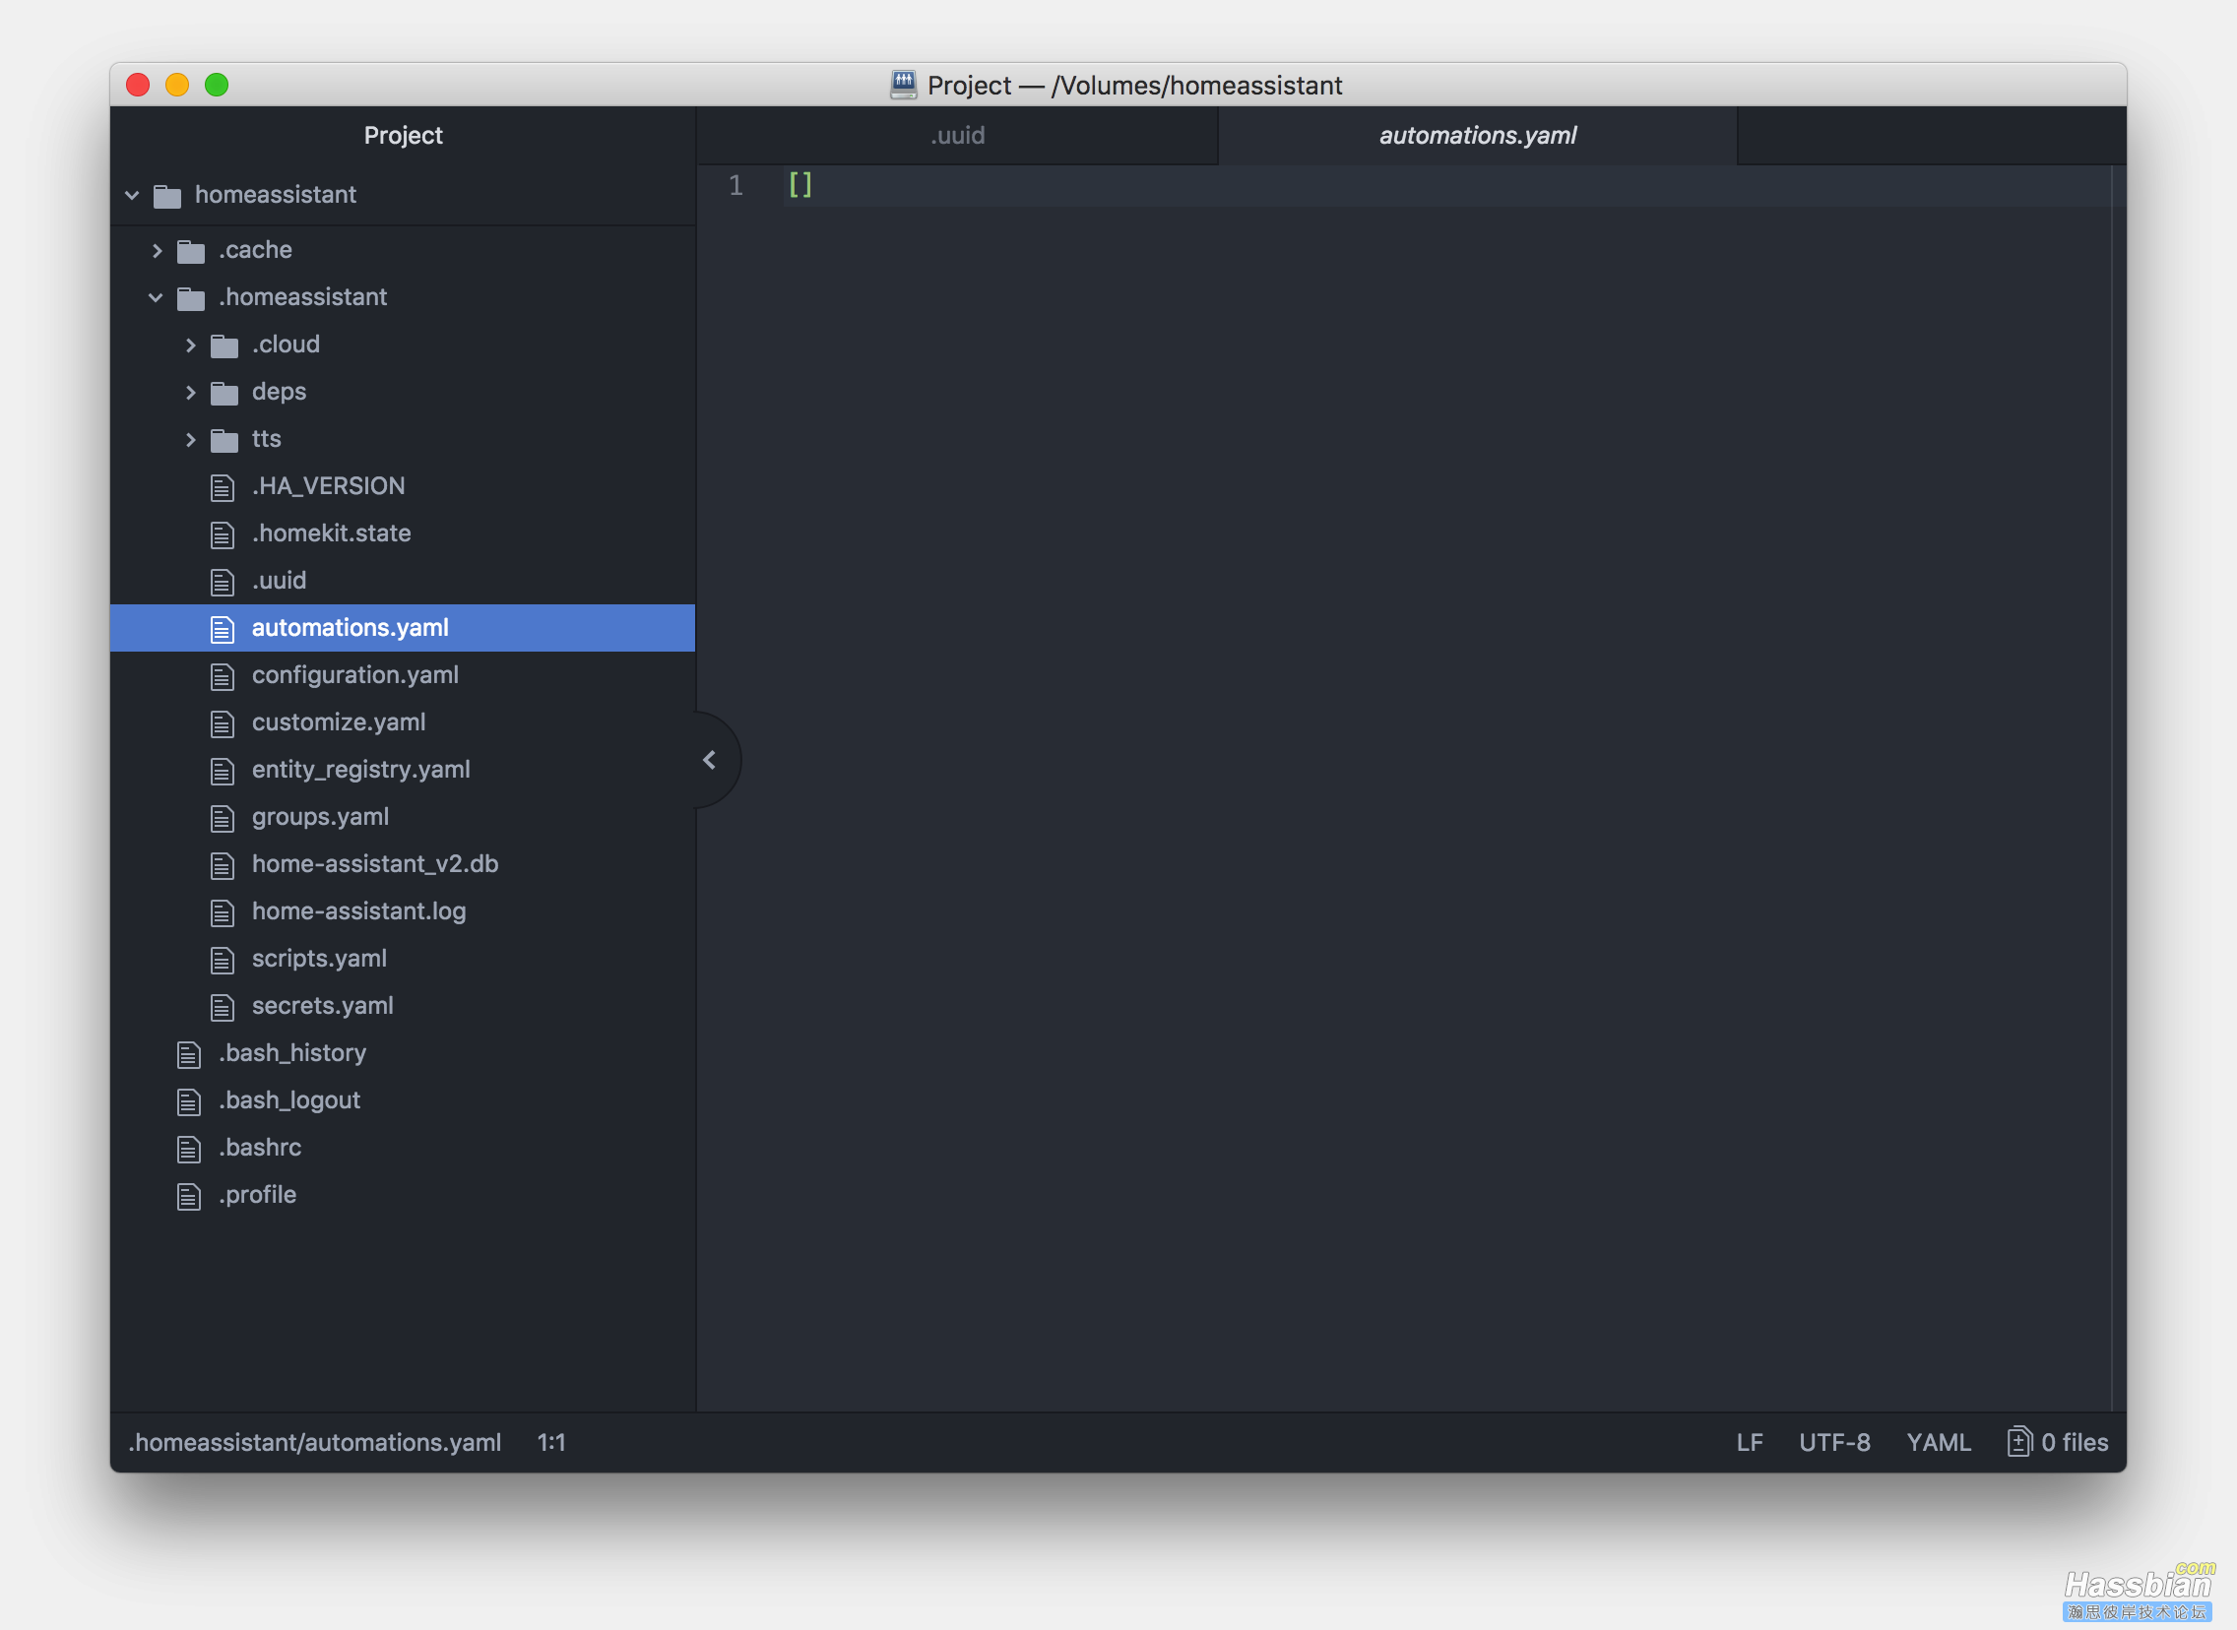2237x1630 pixels.
Task: Click the .cloud folder icon
Action: point(224,346)
